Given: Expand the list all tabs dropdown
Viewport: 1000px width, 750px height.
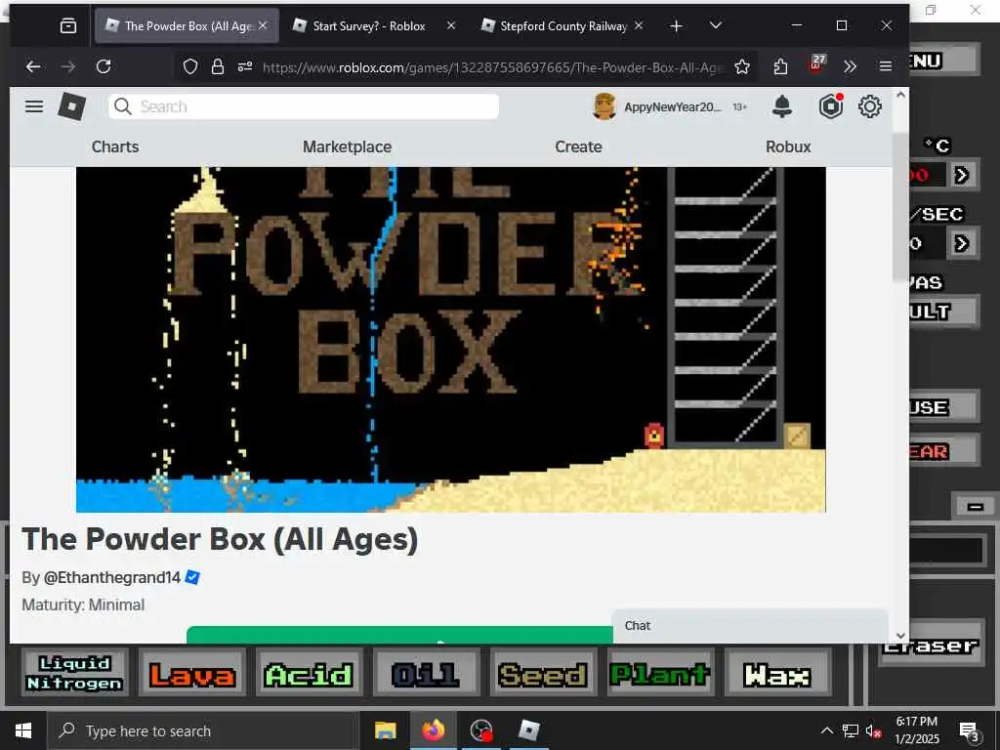Looking at the screenshot, I should pos(716,25).
